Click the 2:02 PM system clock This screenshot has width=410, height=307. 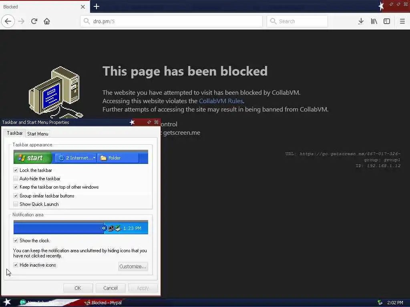click(395, 303)
